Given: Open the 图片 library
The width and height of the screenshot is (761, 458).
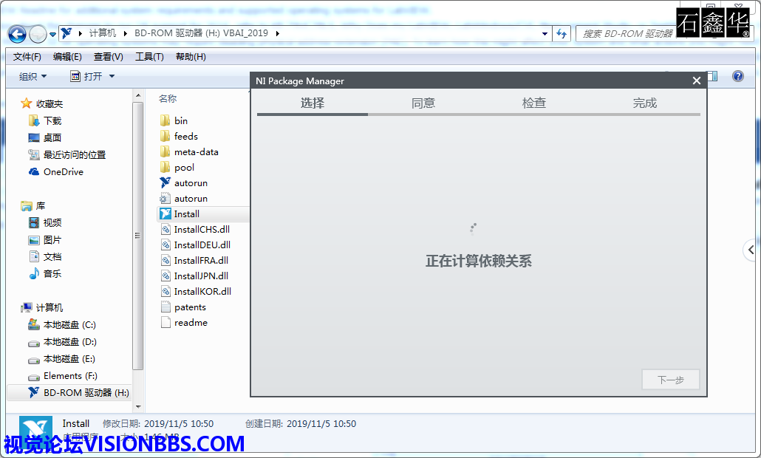Looking at the screenshot, I should coord(52,239).
